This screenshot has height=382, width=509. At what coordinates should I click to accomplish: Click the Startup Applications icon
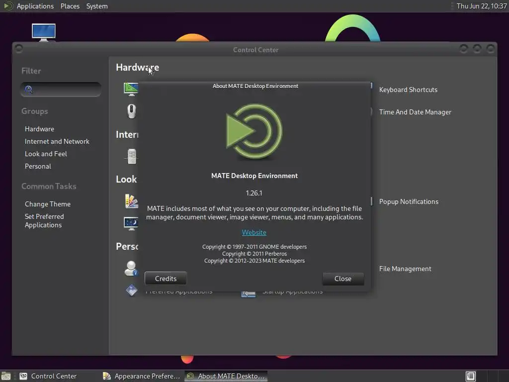pos(249,293)
